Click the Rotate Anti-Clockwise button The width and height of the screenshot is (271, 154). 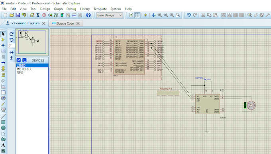click(x=12, y=40)
